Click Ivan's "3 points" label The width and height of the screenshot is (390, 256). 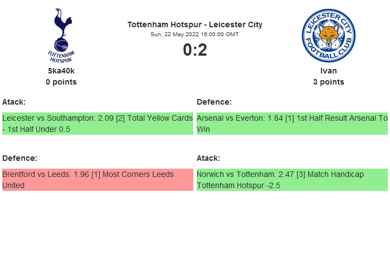(328, 82)
